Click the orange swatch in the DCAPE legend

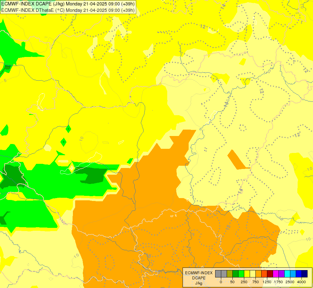259,274
